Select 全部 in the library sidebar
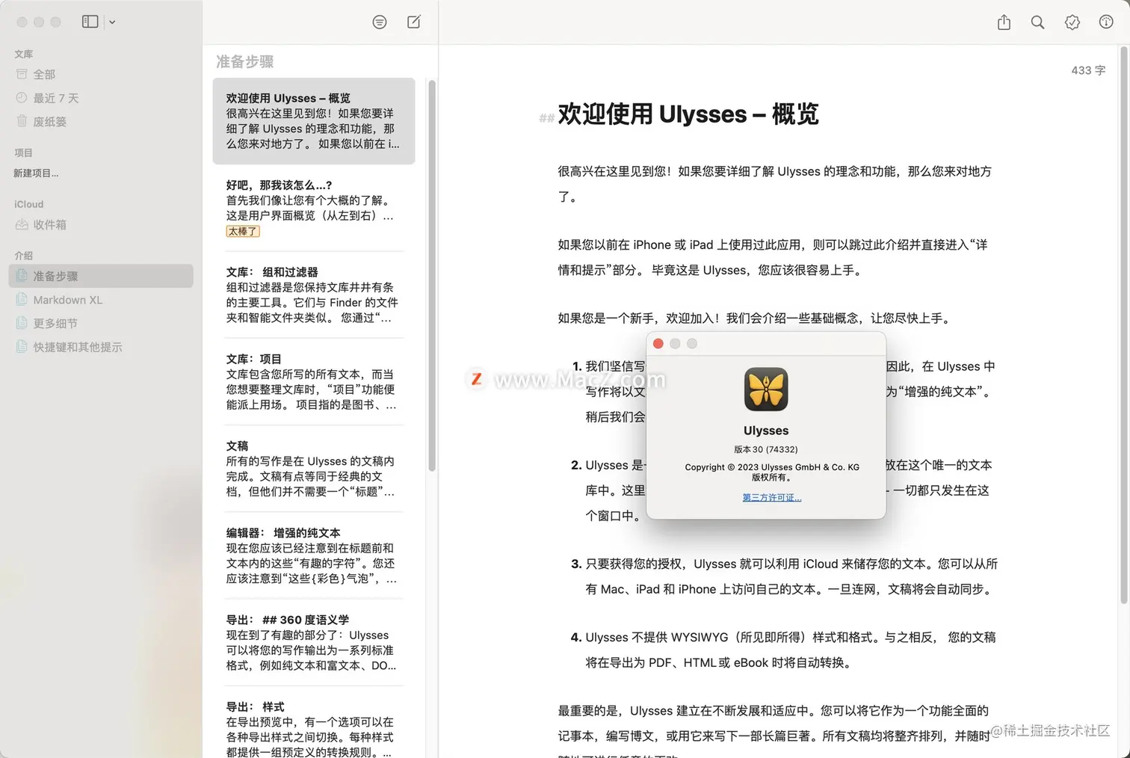Screen dimensions: 1130x758 (101, 74)
